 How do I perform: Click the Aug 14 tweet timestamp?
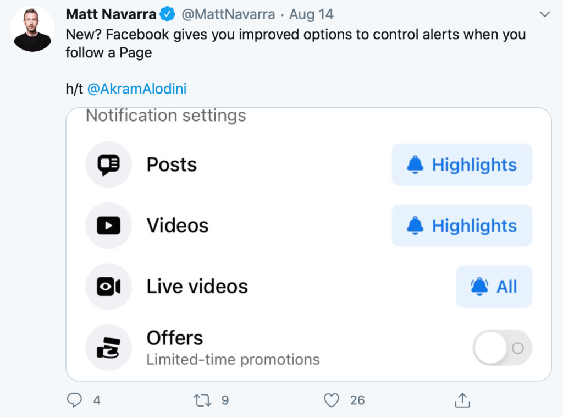coord(311,14)
